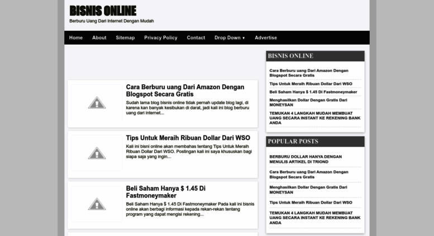Open the post 'Tips Untuk Meraih Ribuan Dollar Dari WSO'

188,138
